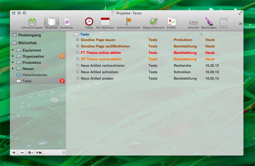Viewport: 255px width, 166px height.
Task: Expand the Reisen folder
Action: click(x=13, y=68)
